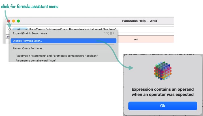Click the teal arrowhead pointing at the dialog
The height and width of the screenshot is (116, 203).
point(131,68)
